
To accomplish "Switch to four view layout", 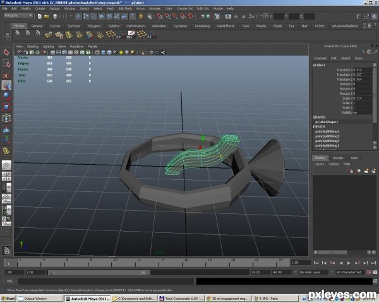I will [6, 176].
